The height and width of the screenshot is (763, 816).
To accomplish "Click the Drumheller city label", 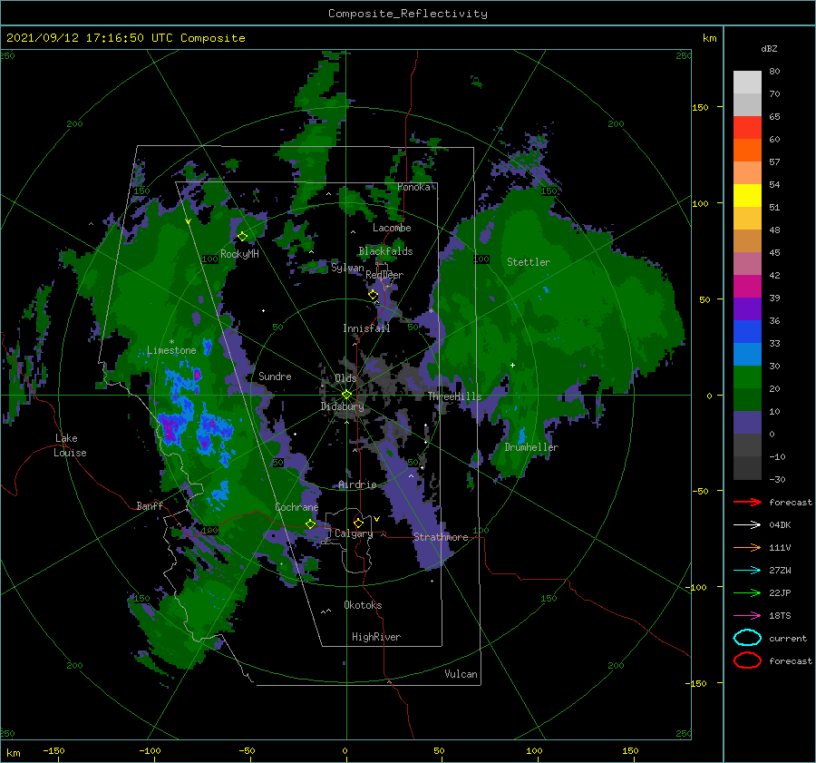I will [x=531, y=447].
